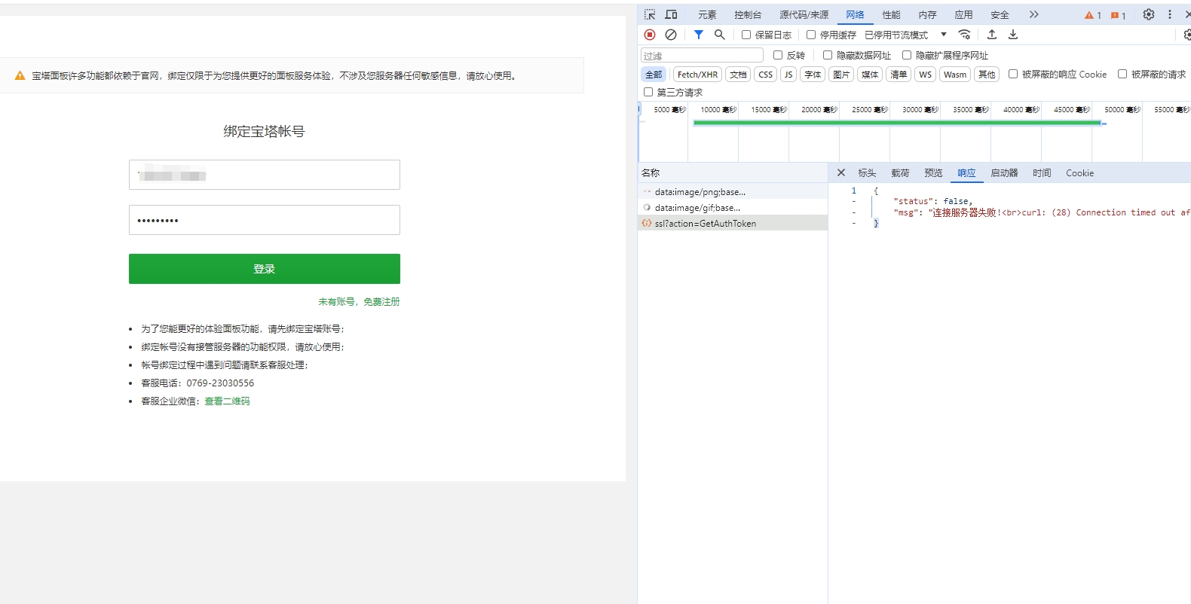1191x604 pixels.
Task: Filter requests by Fetch/XHR
Action: point(697,74)
